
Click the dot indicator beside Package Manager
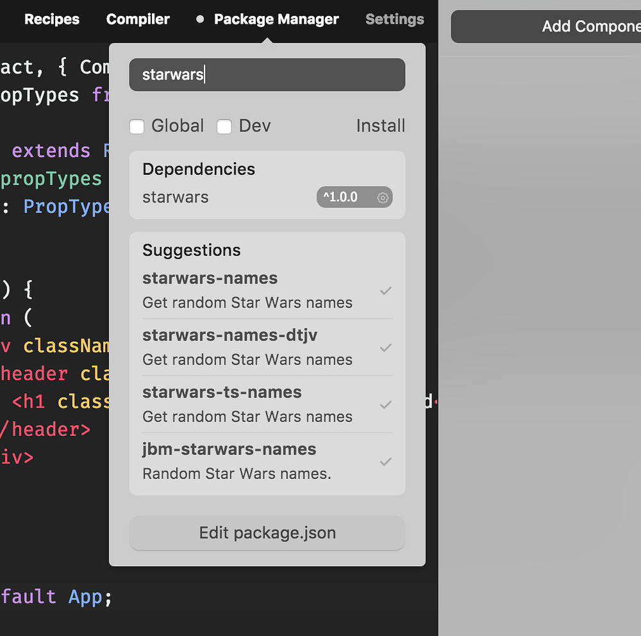[x=199, y=19]
